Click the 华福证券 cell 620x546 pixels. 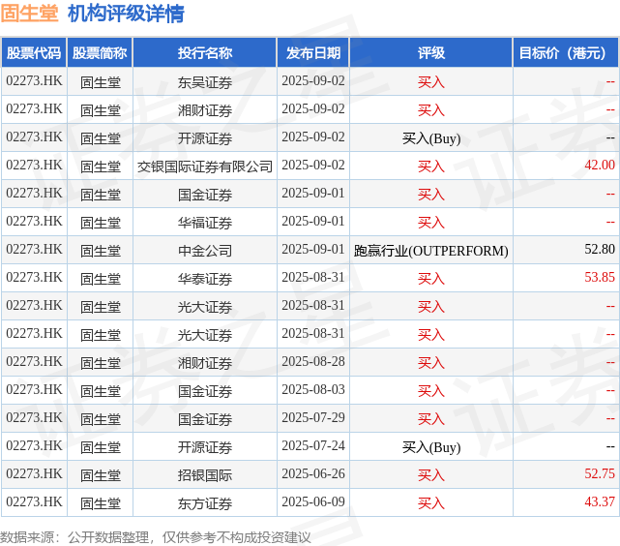coord(205,223)
